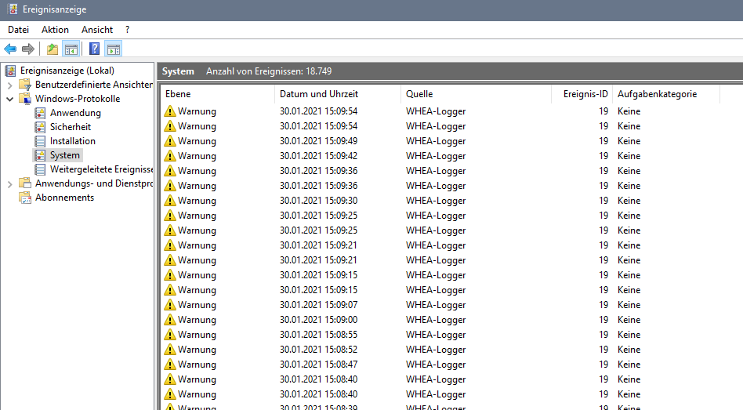Select the System log label

click(65, 155)
